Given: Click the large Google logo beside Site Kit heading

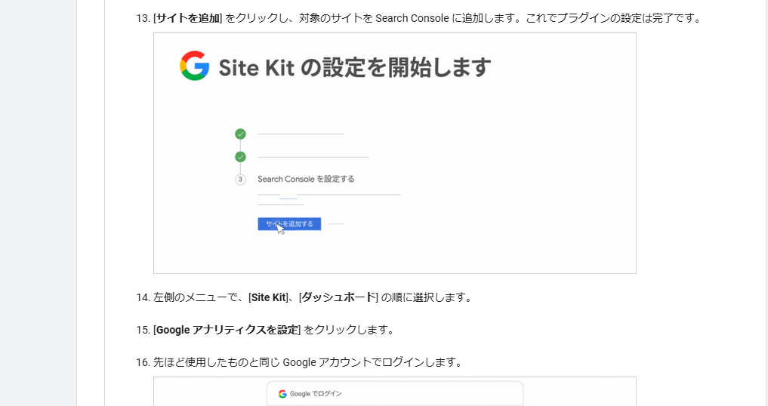Looking at the screenshot, I should click(x=194, y=66).
